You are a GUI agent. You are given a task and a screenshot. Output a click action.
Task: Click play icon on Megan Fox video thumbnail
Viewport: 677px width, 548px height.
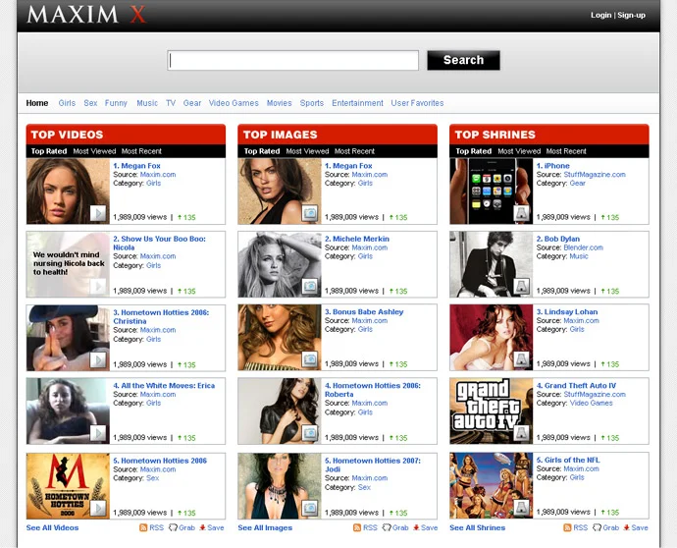98,213
